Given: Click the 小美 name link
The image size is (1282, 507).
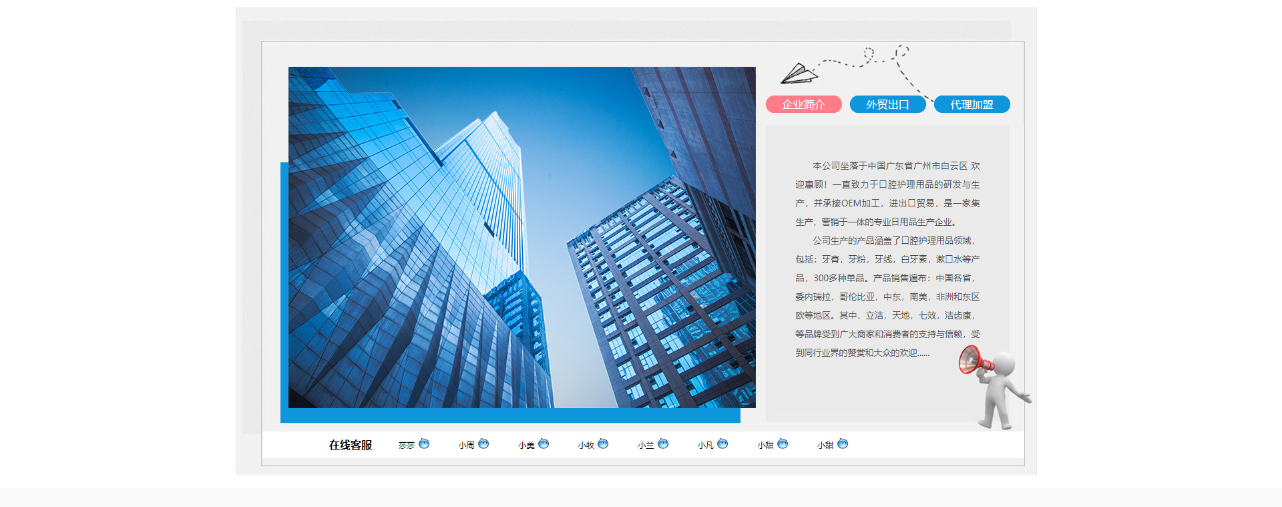Looking at the screenshot, I should click(x=526, y=446).
